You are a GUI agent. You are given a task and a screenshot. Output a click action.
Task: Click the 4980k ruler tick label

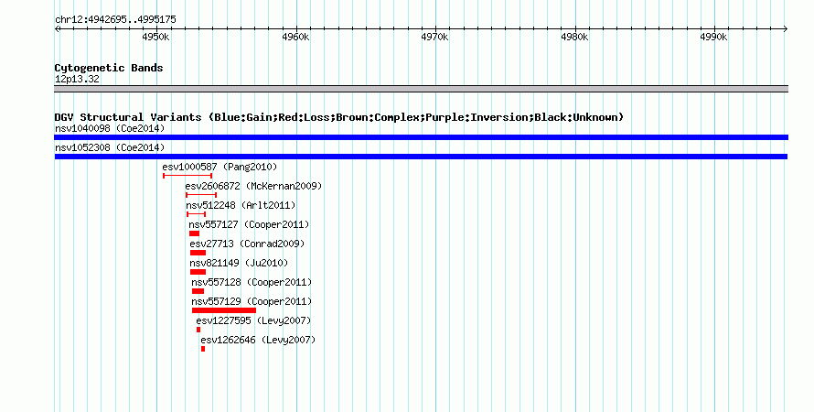(574, 37)
